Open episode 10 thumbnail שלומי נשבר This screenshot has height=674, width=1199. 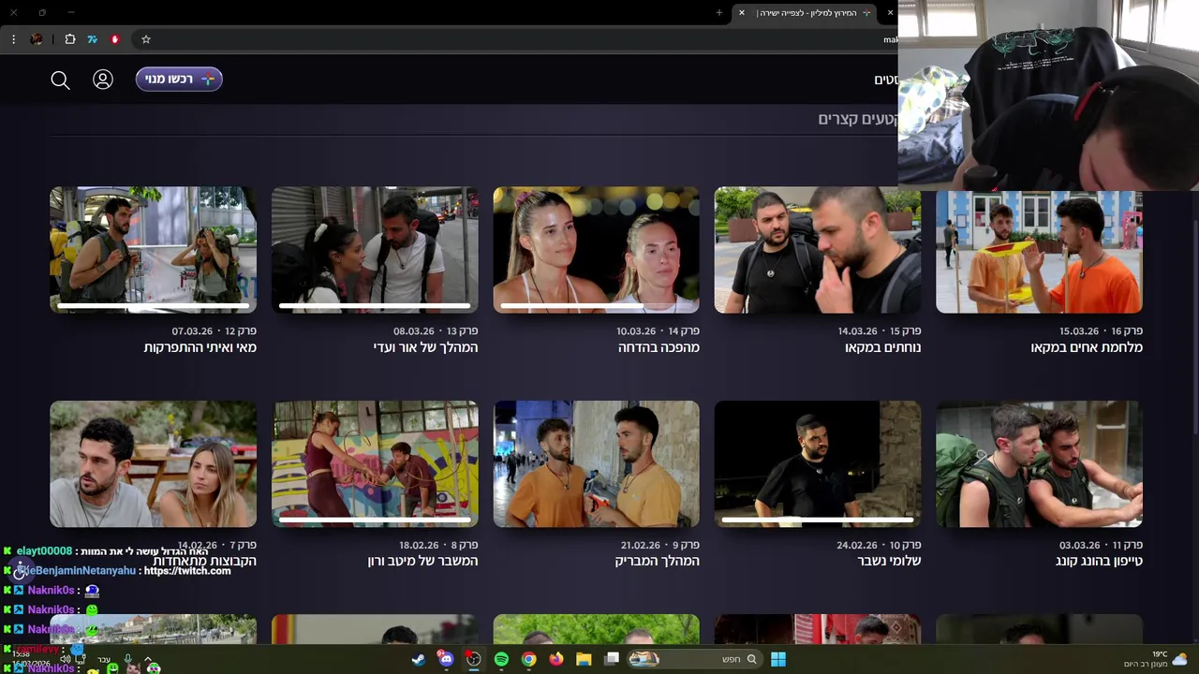817,464
